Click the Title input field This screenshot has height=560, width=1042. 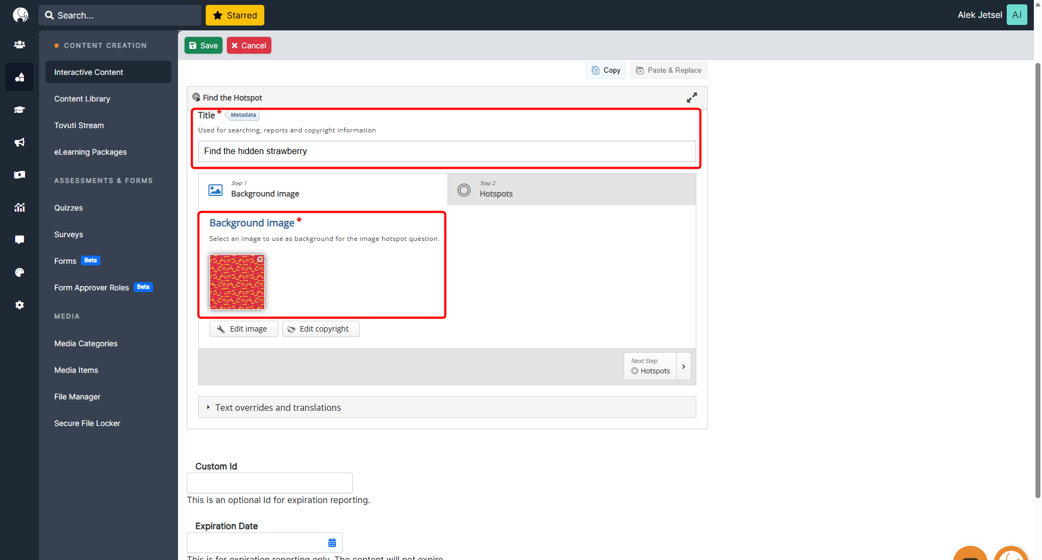(x=447, y=151)
